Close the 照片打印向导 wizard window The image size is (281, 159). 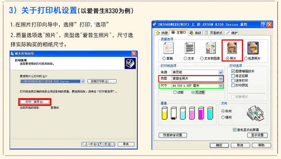[134, 54]
